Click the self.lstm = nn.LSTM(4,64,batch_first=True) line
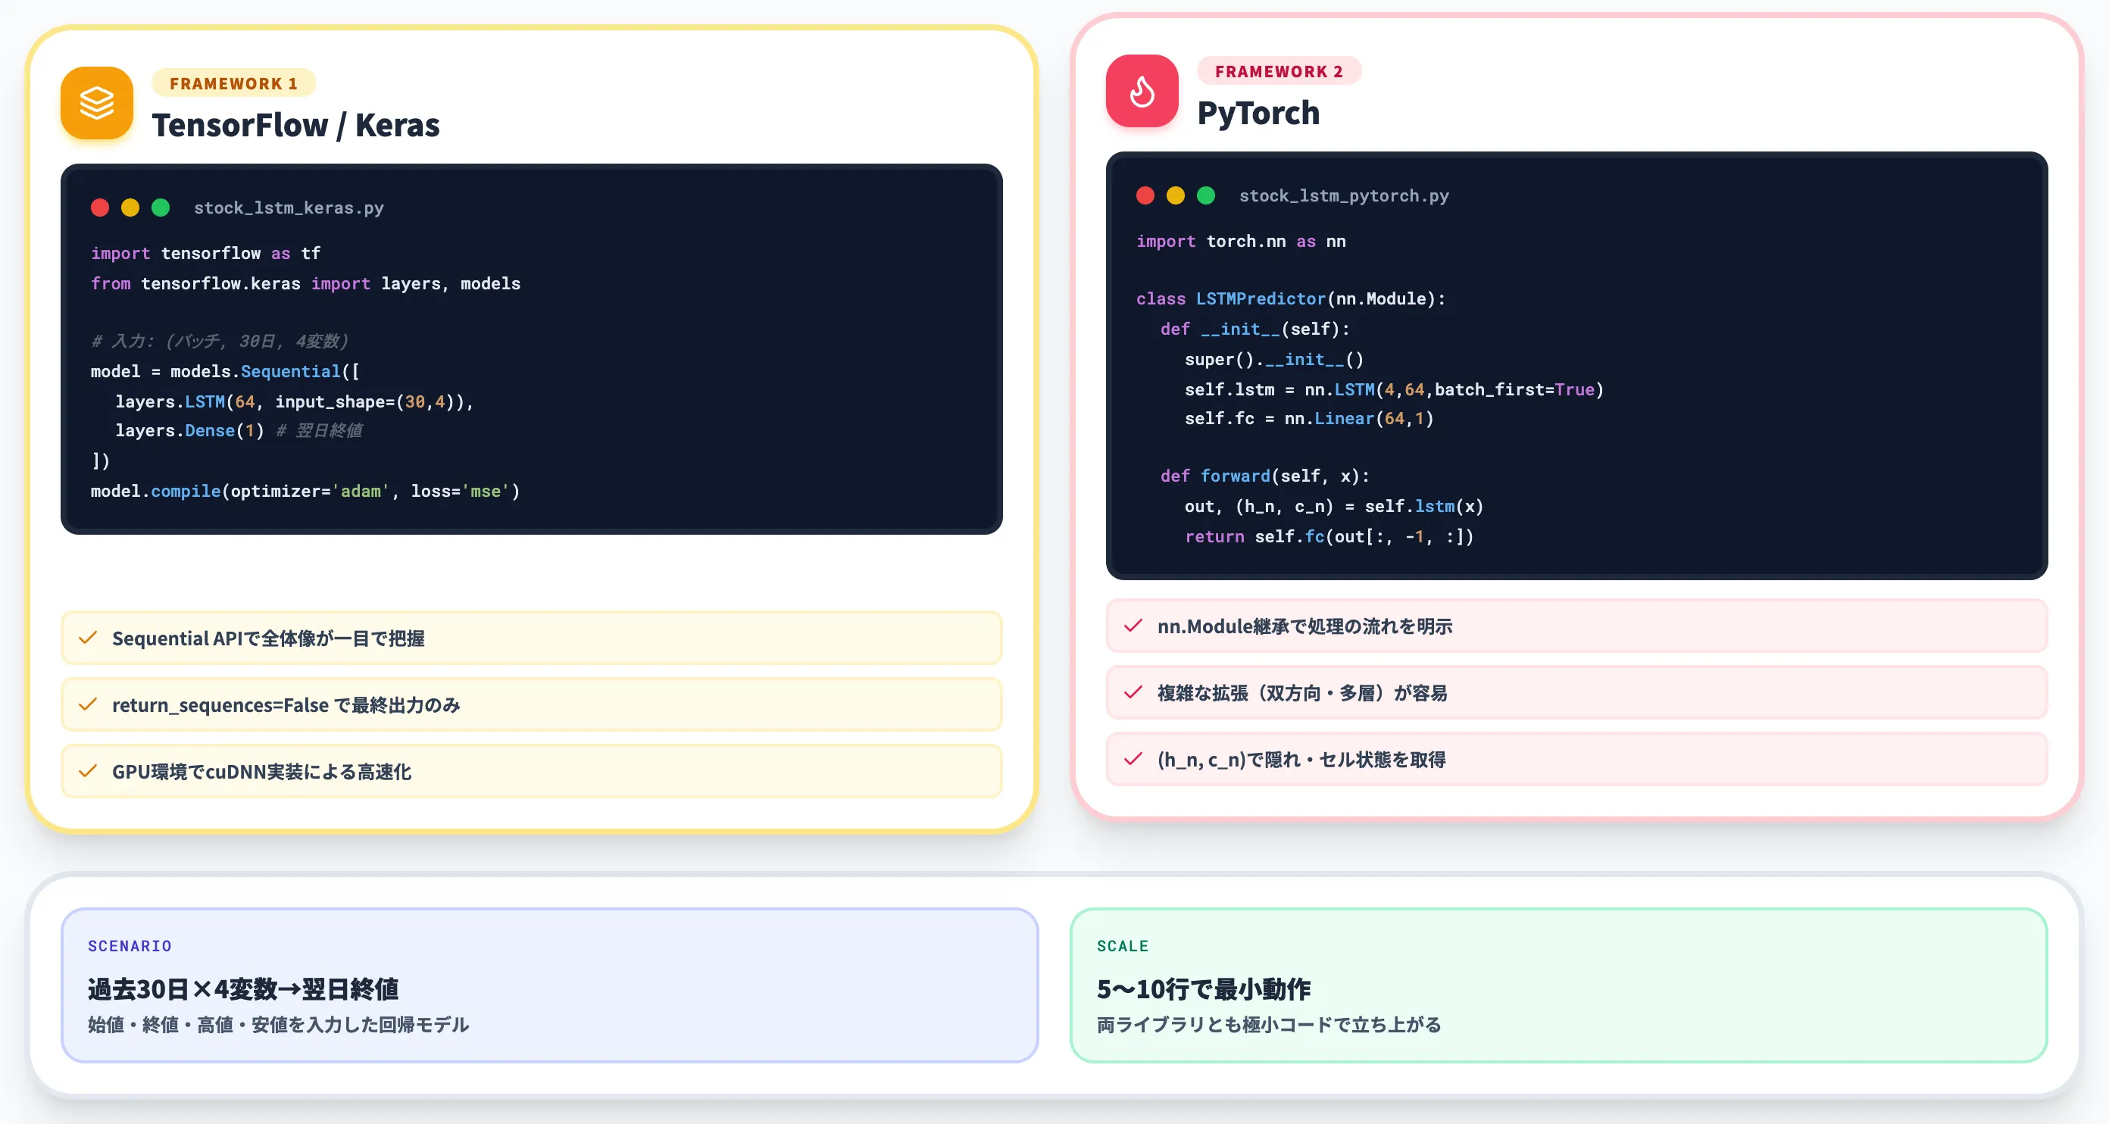This screenshot has width=2109, height=1124. (x=1395, y=389)
